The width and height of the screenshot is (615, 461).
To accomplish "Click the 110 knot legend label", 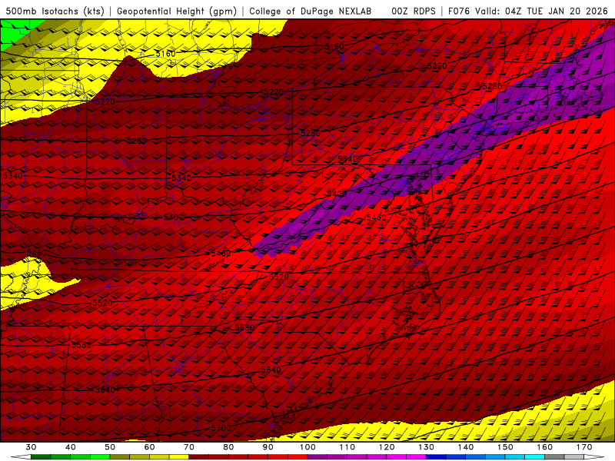I will [x=347, y=447].
